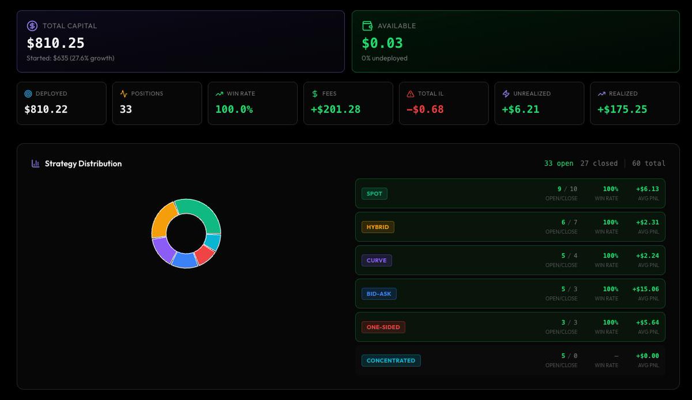Screen dimensions: 692x400
Task: Click the ONE-SIDED row 3 / 3 open/close count
Action: click(x=569, y=323)
